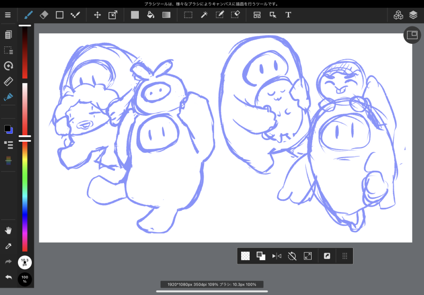Select the Transform tool
This screenshot has width=424, height=295.
(x=113, y=15)
